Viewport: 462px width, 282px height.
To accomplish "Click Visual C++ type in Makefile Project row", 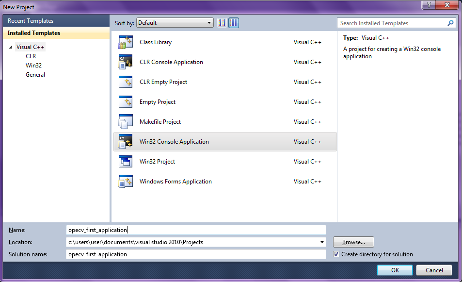I will 307,121.
